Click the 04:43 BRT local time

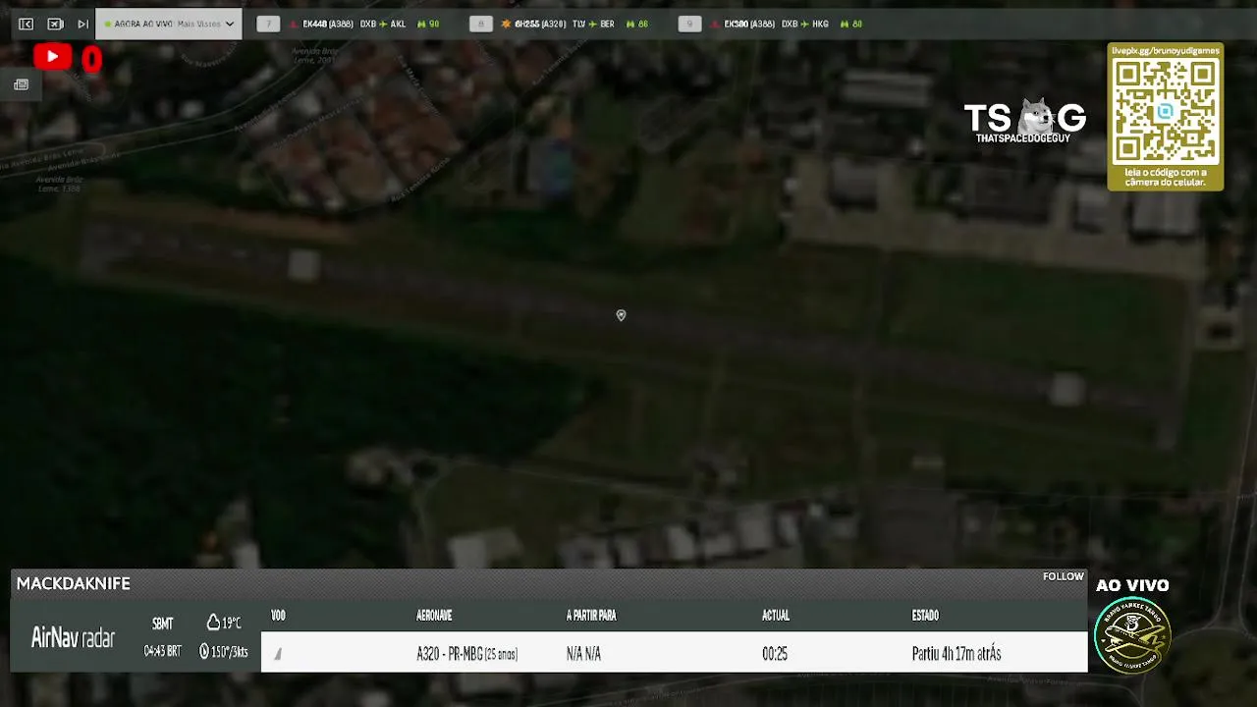coord(163,651)
